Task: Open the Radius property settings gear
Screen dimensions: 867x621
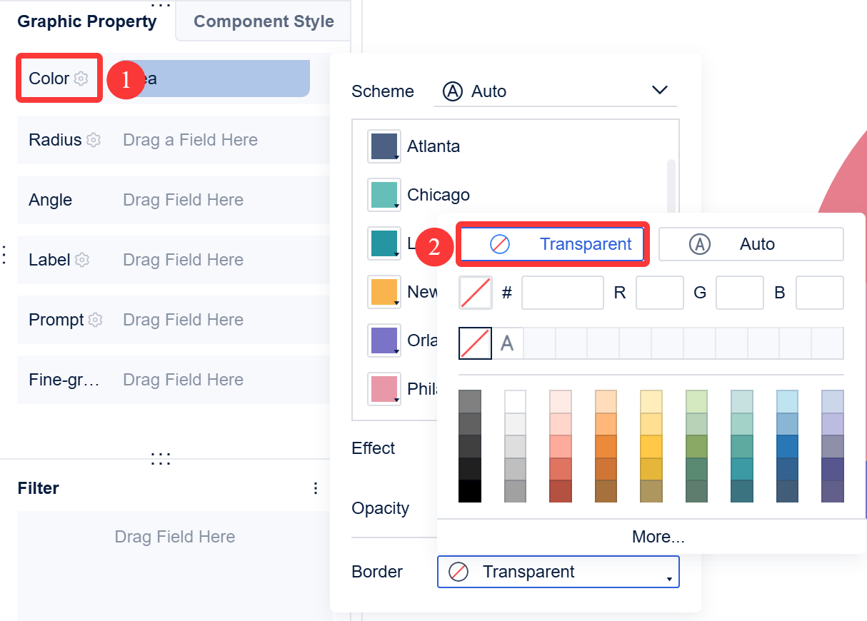Action: pos(94,140)
